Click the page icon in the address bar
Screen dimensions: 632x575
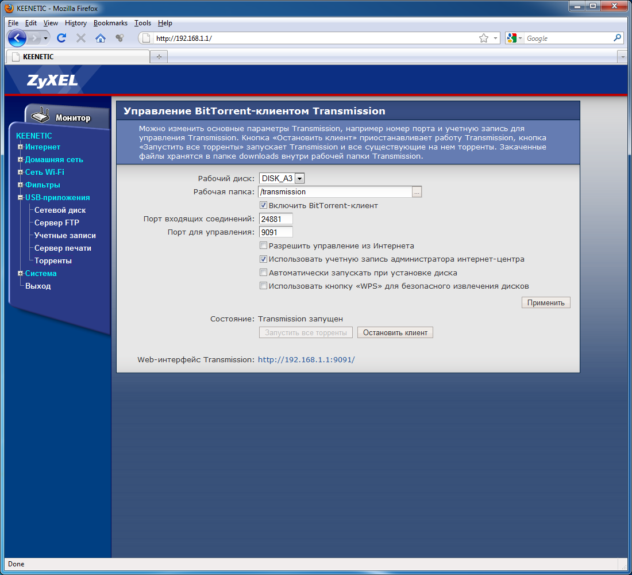point(147,39)
